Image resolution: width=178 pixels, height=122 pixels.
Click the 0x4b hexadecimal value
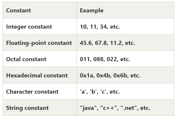coord(103,75)
